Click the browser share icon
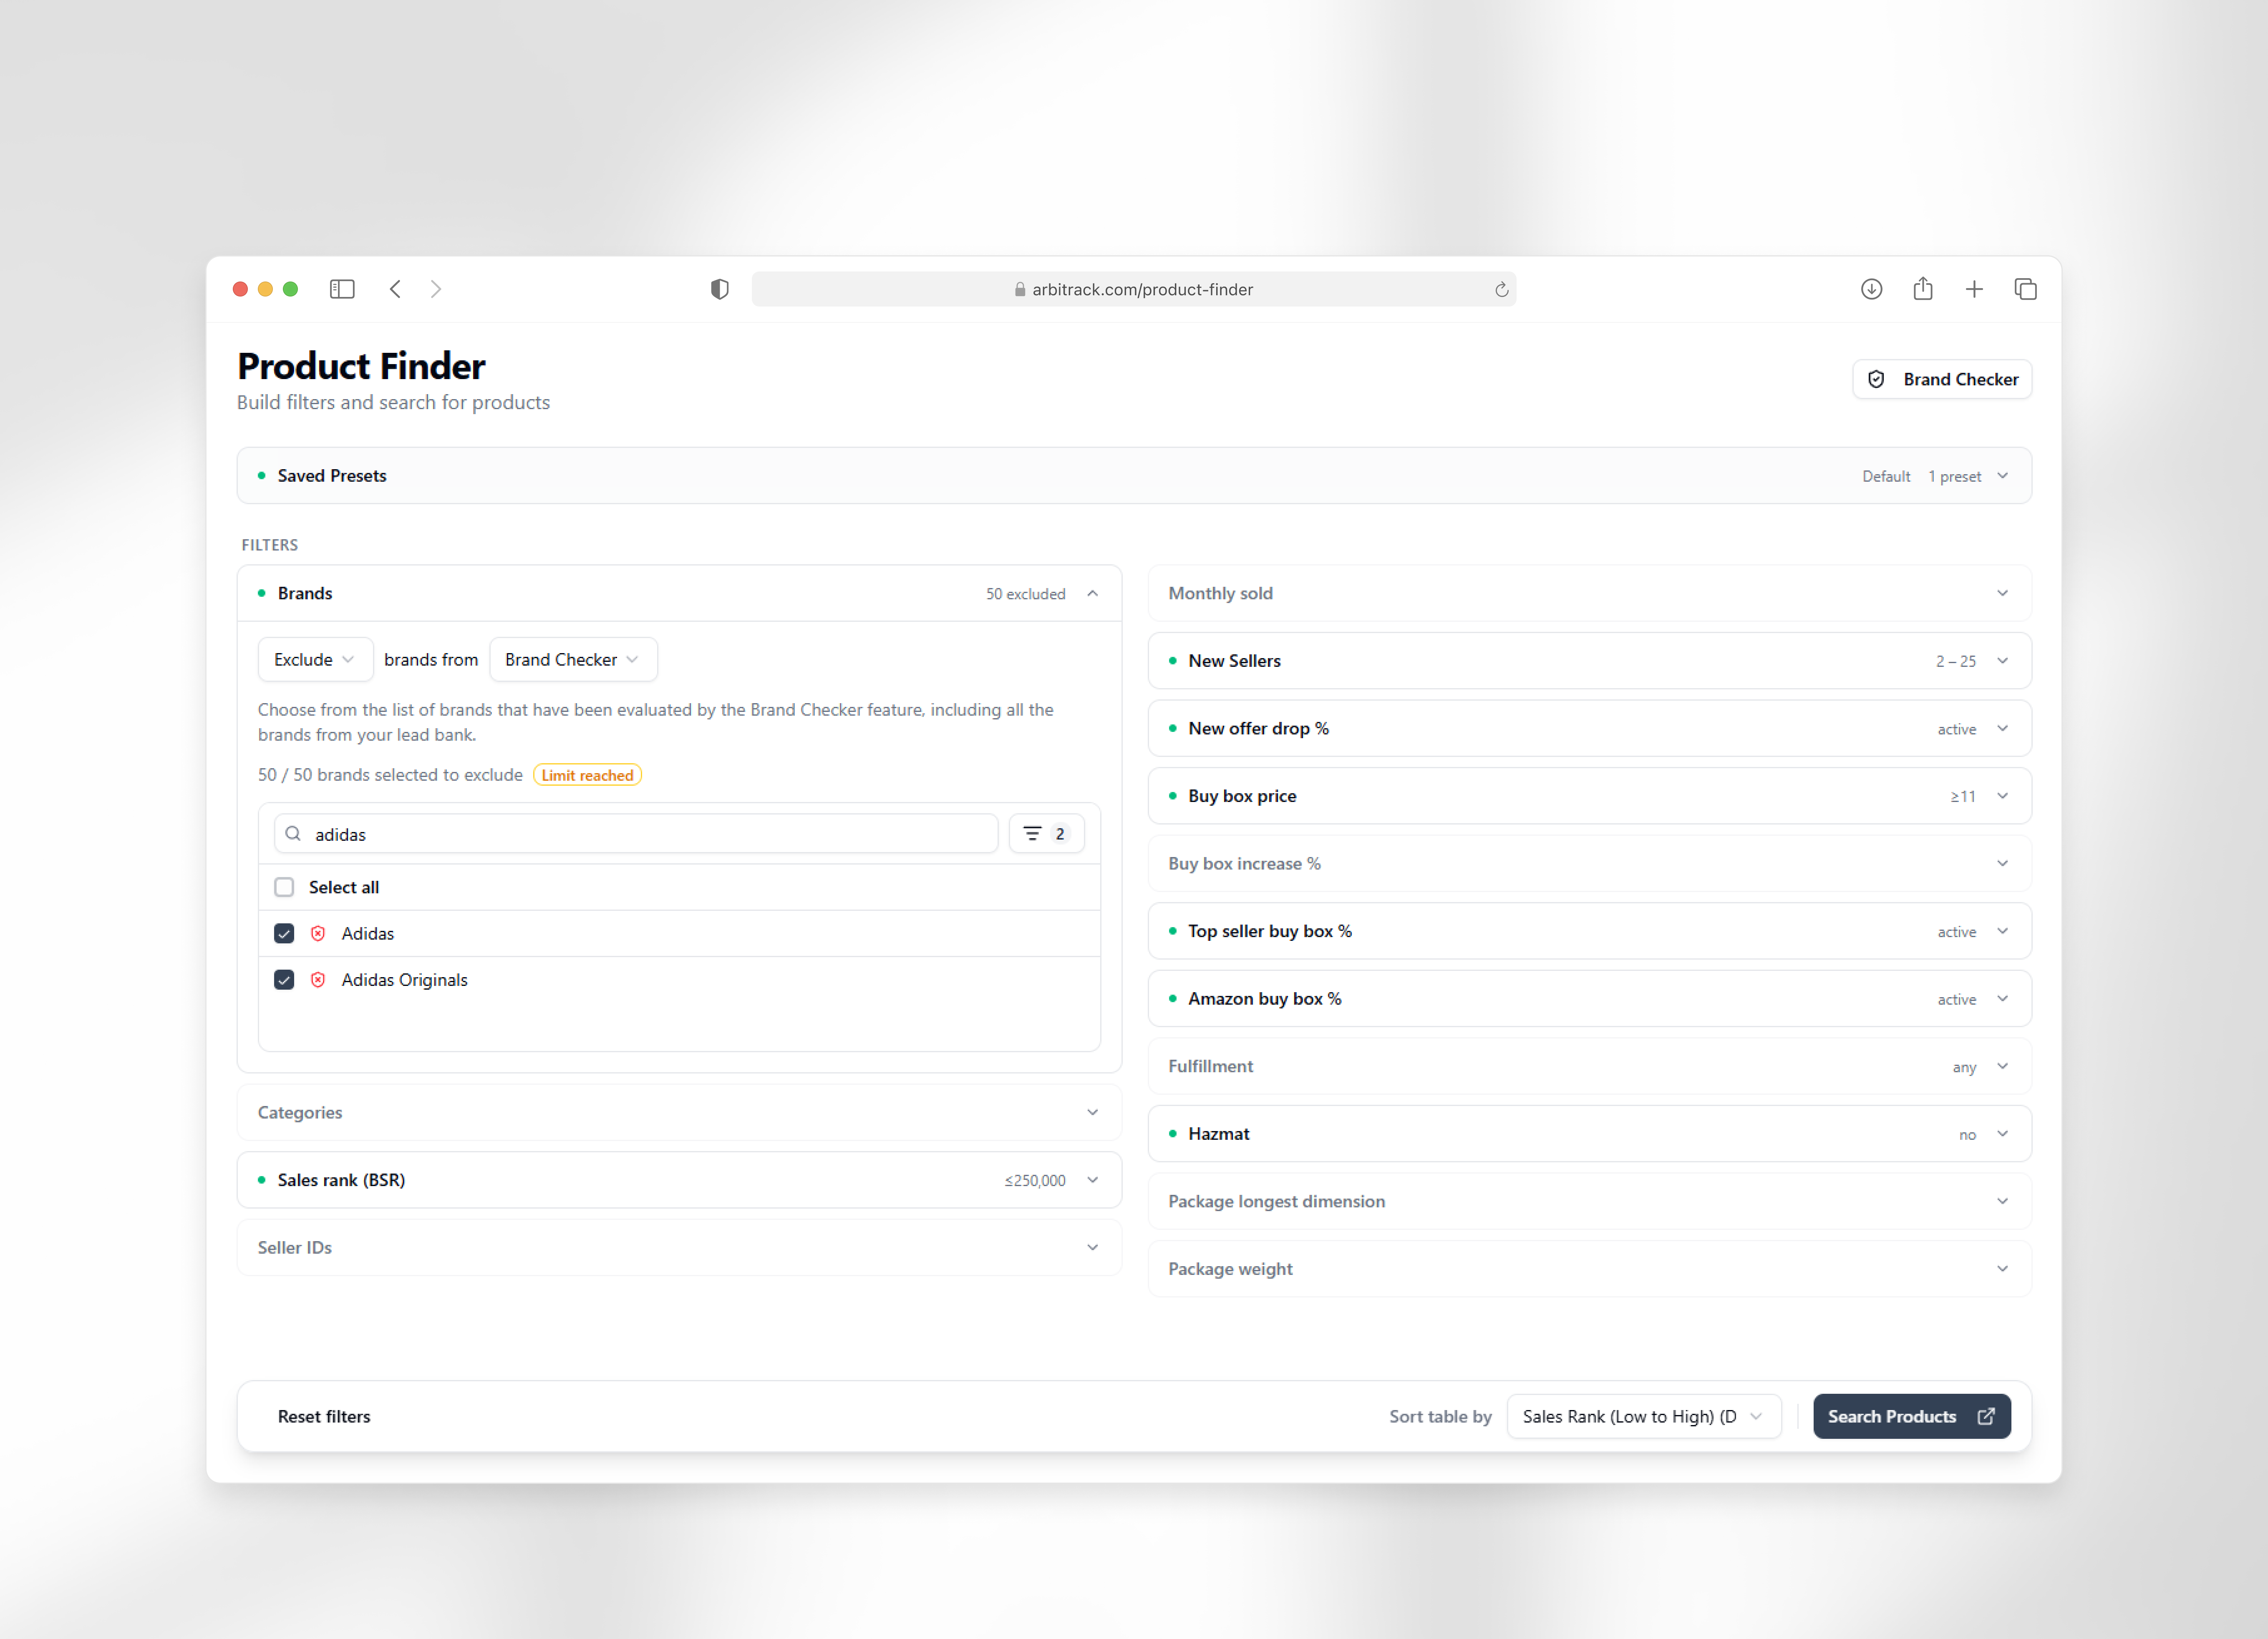Image resolution: width=2268 pixels, height=1639 pixels. 1922,289
